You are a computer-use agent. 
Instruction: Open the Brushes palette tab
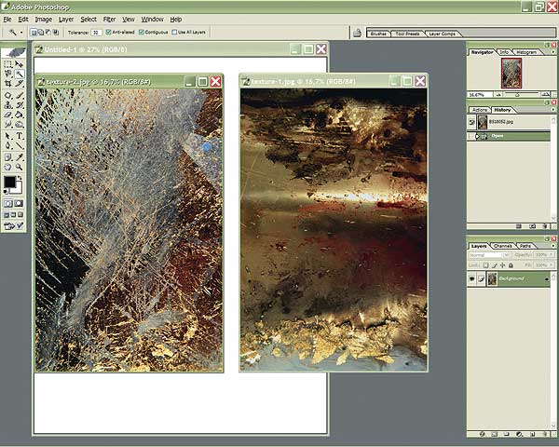pyautogui.click(x=378, y=33)
